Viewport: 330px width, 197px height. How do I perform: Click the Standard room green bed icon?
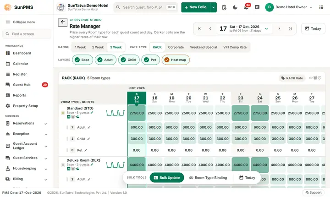[69, 117]
